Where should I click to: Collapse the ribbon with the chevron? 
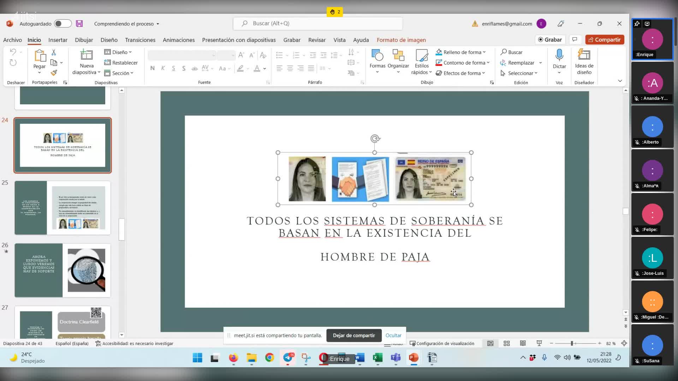tap(620, 81)
